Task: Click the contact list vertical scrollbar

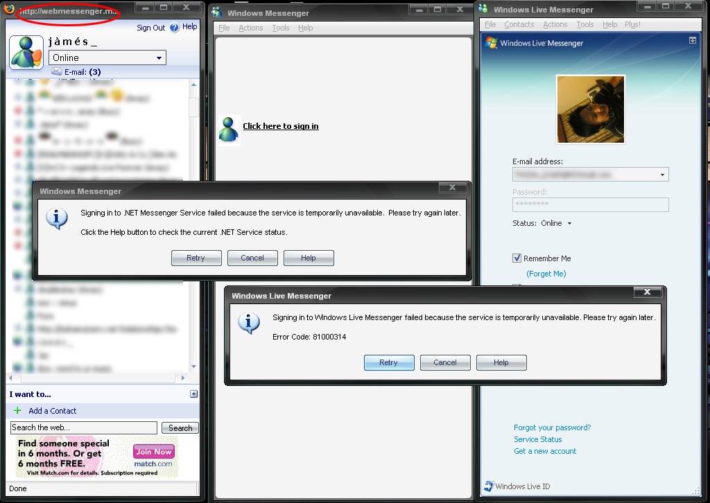Action: 193,229
